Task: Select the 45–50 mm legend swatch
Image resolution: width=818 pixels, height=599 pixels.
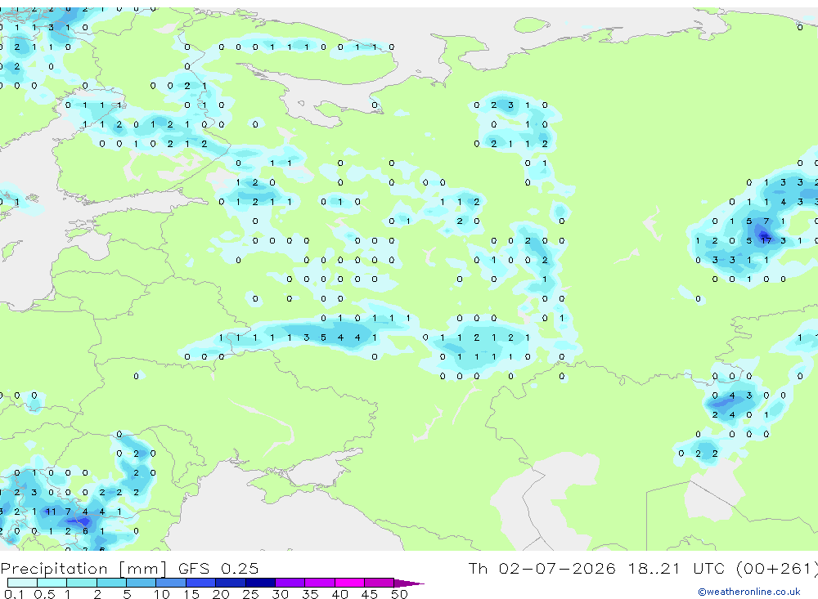Action: coord(379,583)
